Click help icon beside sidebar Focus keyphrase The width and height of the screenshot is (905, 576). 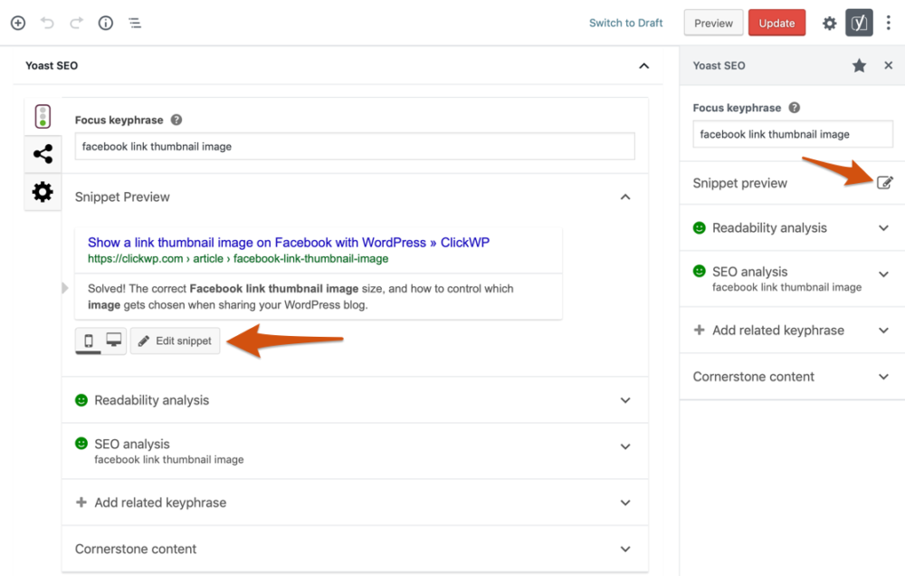click(795, 108)
